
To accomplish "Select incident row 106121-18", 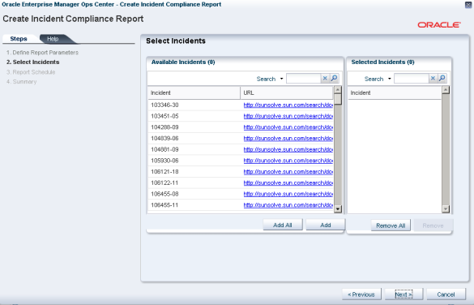I will coord(241,172).
